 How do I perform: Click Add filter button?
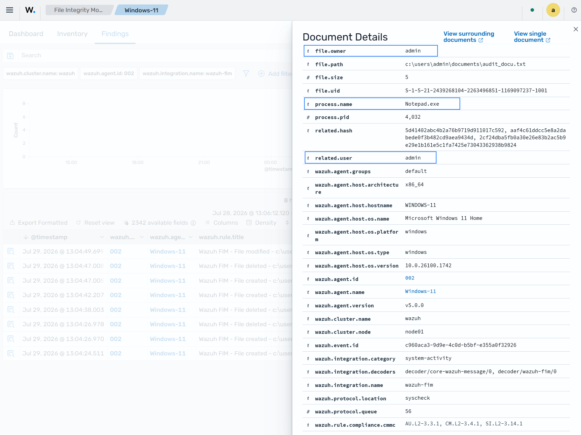(x=275, y=73)
